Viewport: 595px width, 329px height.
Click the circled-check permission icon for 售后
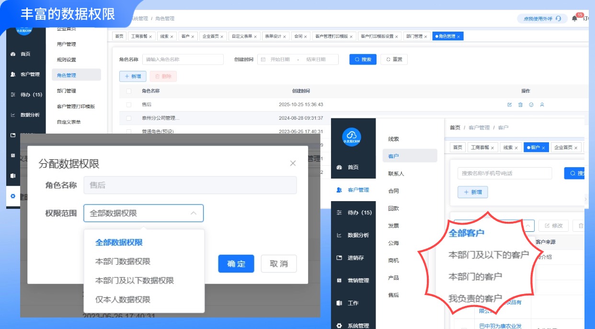[x=531, y=104]
